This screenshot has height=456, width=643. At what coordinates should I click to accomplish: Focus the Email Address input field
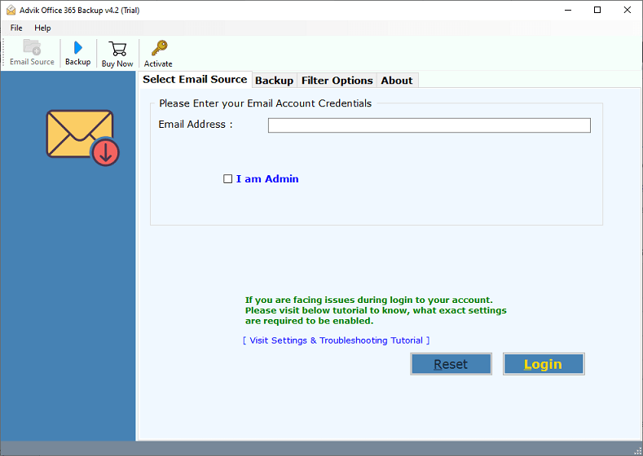click(429, 125)
